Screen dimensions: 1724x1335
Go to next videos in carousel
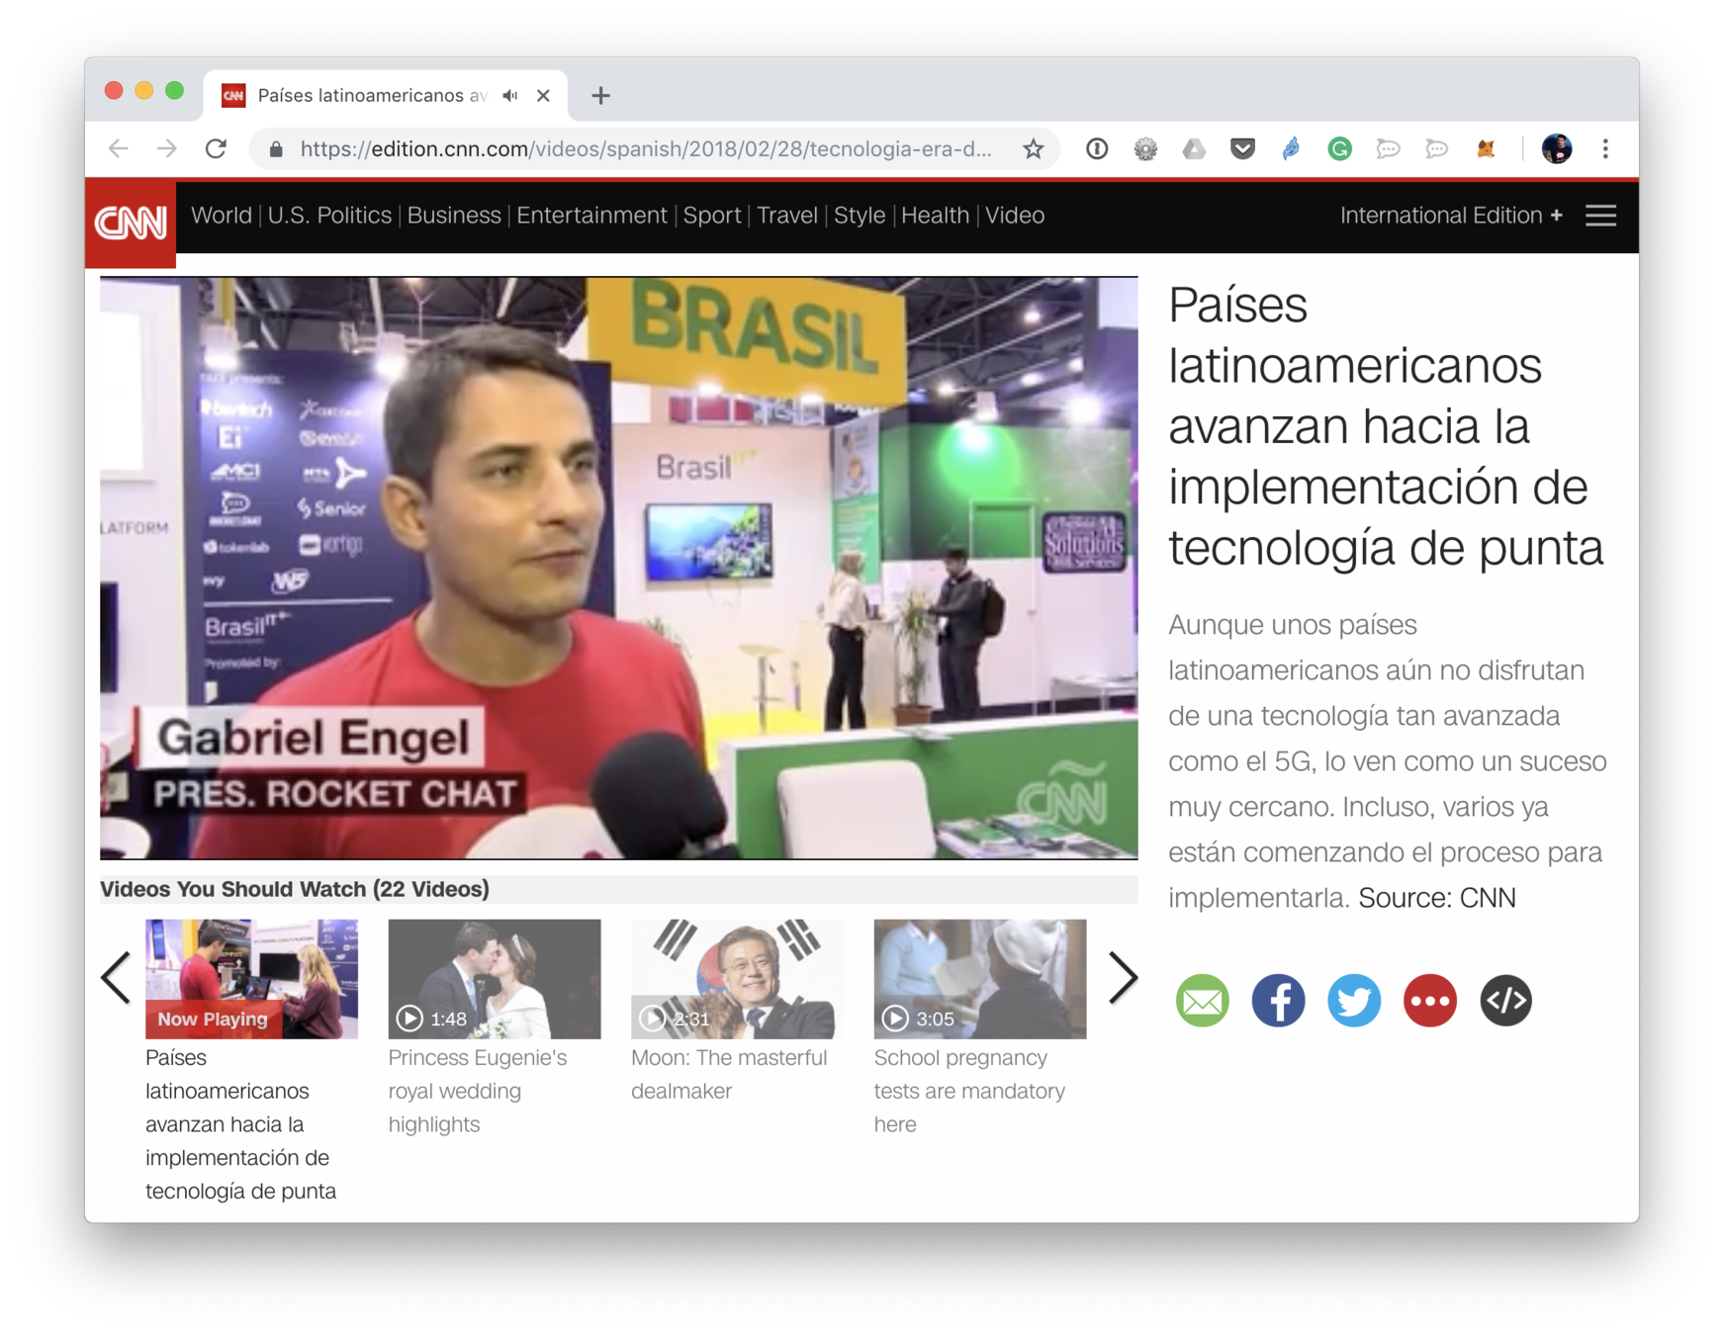coord(1122,978)
